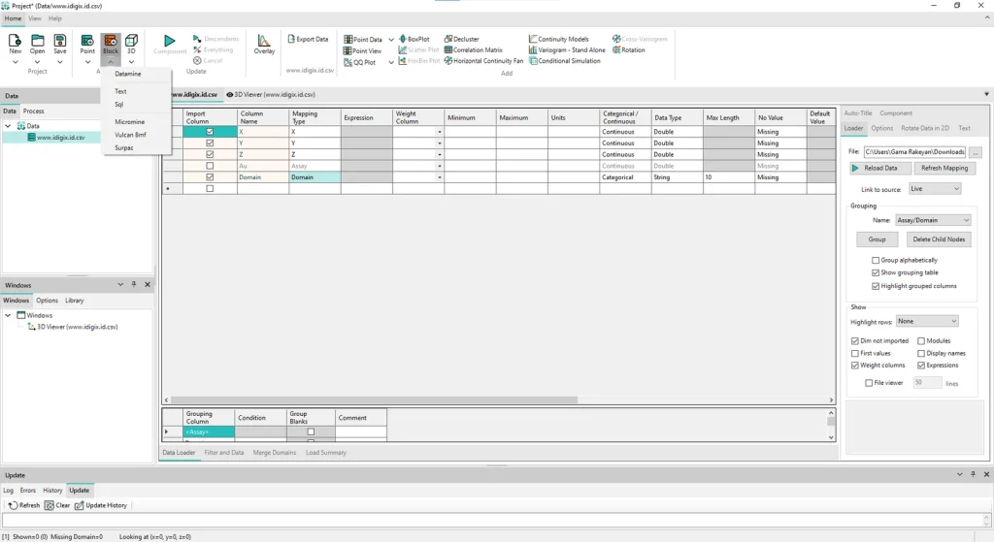Click Update History in Update panel
The width and height of the screenshot is (994, 542).
[x=101, y=505]
